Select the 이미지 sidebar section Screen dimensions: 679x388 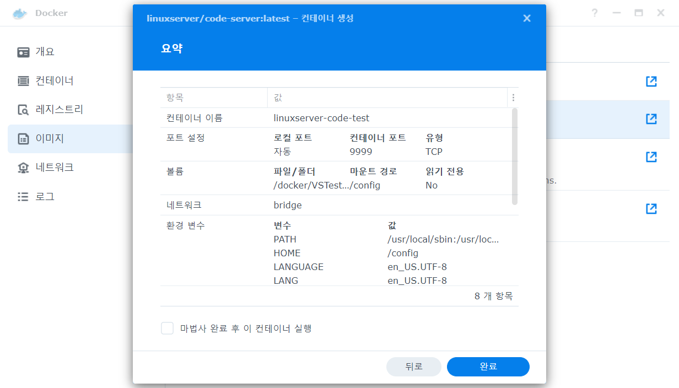coord(70,138)
